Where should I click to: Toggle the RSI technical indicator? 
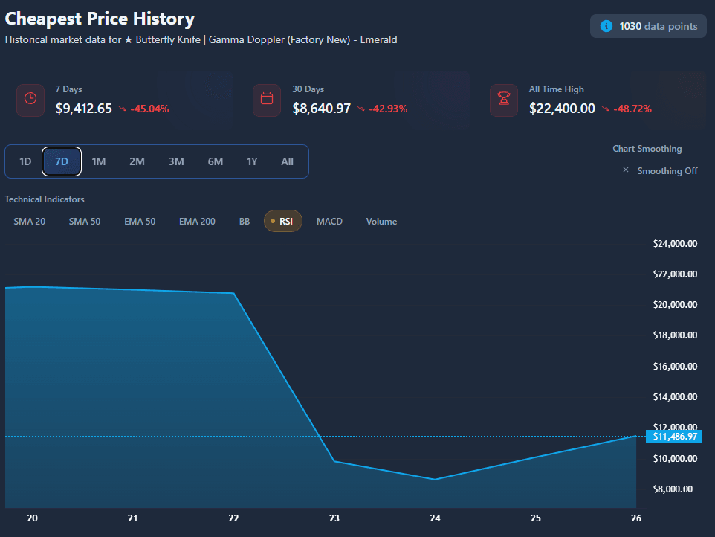point(283,221)
